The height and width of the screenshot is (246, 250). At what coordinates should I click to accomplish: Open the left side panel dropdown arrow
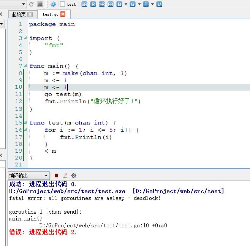[x=2, y=24]
